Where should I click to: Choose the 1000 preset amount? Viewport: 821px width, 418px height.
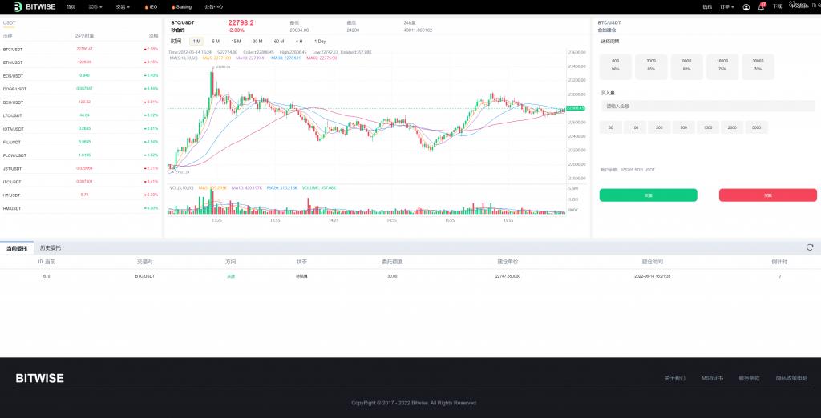coord(708,127)
